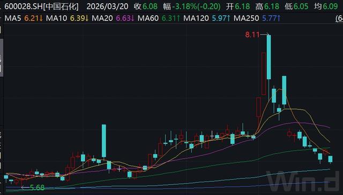Click the 5.68 lowest price marker
The image size is (343, 195).
(x=37, y=188)
